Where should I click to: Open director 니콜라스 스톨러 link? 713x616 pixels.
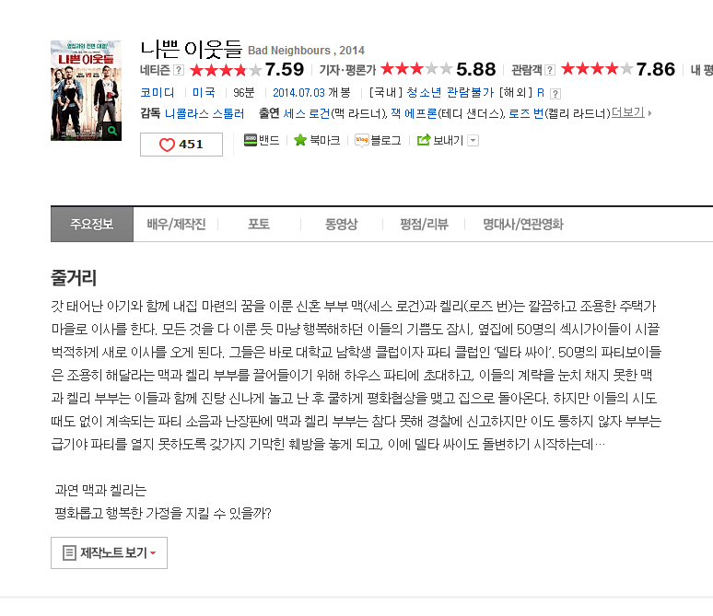[x=205, y=113]
